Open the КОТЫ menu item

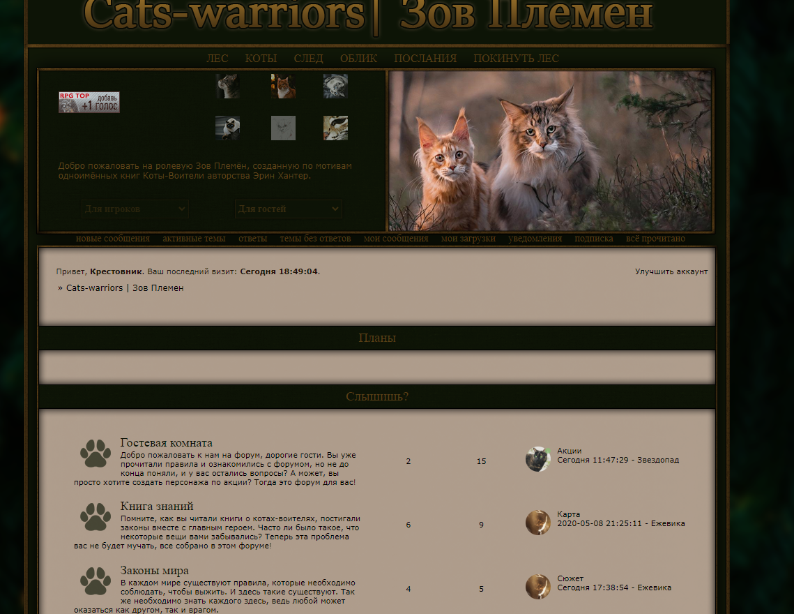tap(261, 59)
